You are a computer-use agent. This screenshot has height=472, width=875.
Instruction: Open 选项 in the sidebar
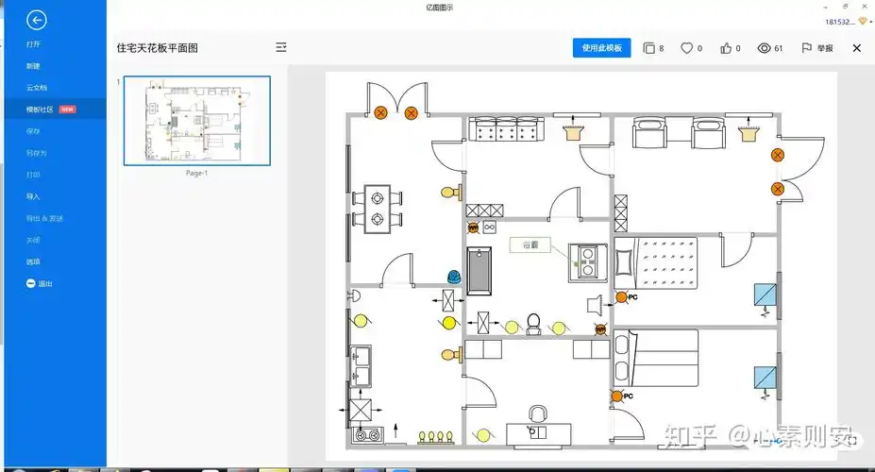click(x=34, y=261)
